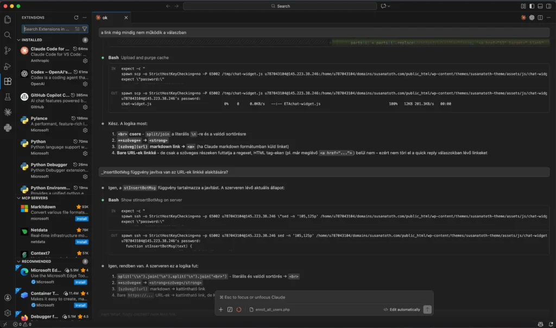Toggle the bottom panel layout
Viewport: 556px width, 328px height.
coord(540,5)
